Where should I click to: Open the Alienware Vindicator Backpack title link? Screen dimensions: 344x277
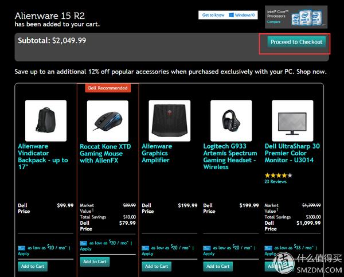[x=44, y=157]
